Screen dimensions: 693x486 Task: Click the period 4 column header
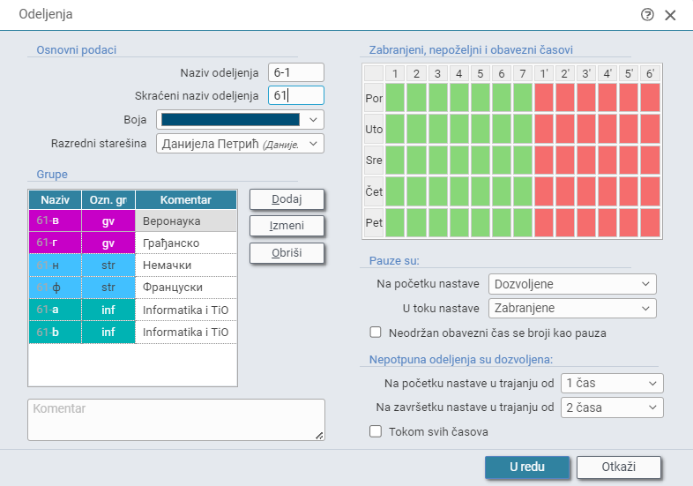pos(458,73)
